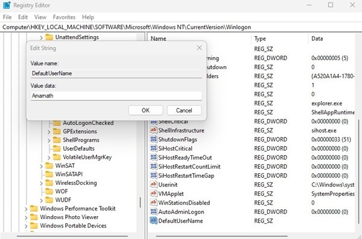Select the GPExtensions folder icon
Image resolution: width=362 pixels, height=239 pixels.
pyautogui.click(x=57, y=131)
